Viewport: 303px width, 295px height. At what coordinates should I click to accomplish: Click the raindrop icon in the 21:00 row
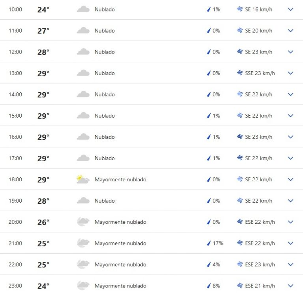(x=209, y=243)
